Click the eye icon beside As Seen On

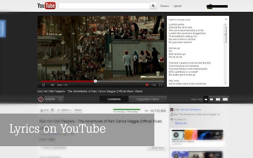point(172,119)
